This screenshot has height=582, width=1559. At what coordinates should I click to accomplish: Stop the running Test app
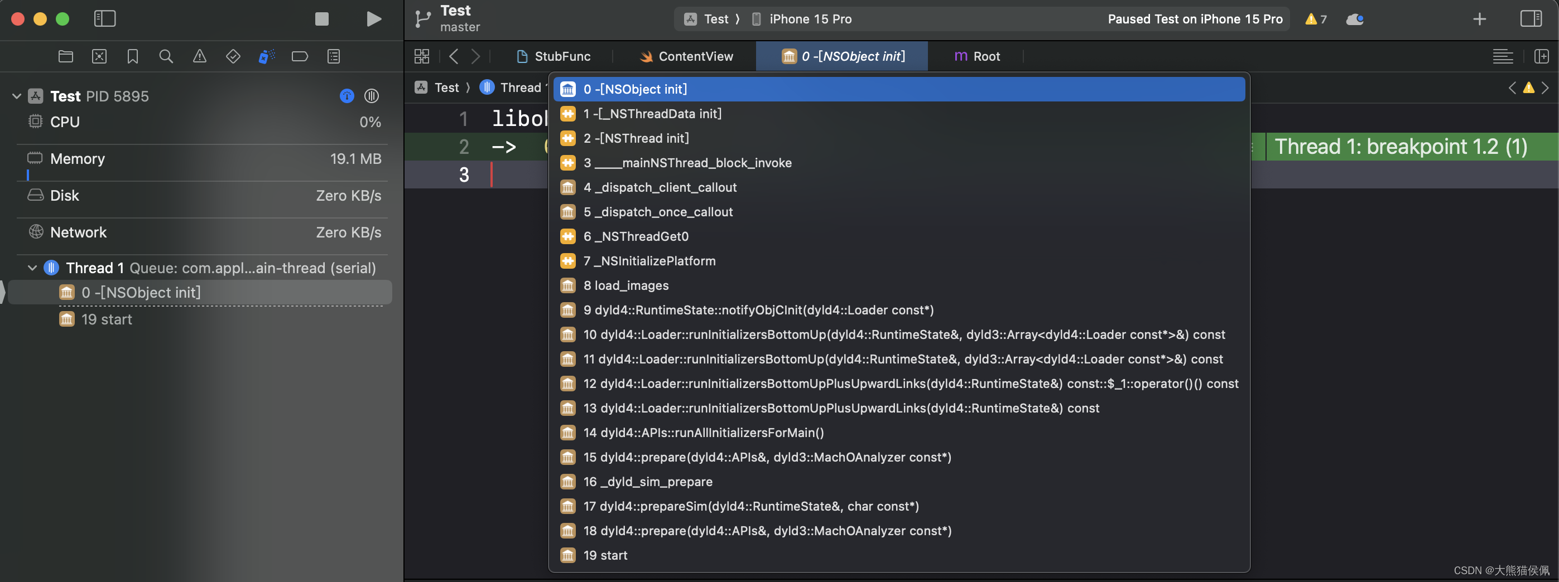point(322,20)
